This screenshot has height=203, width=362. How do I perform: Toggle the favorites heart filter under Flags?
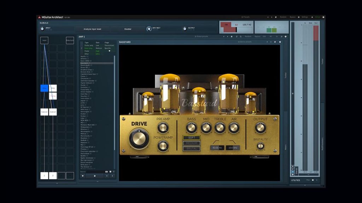110,51
